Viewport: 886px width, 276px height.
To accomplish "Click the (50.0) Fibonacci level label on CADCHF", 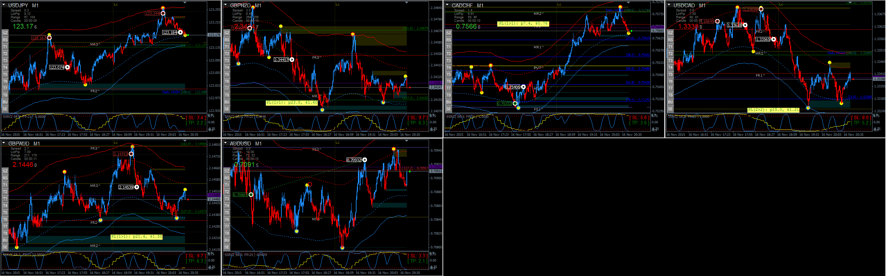I will [638, 69].
